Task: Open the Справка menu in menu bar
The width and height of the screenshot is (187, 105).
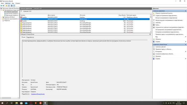Action: (18, 3)
